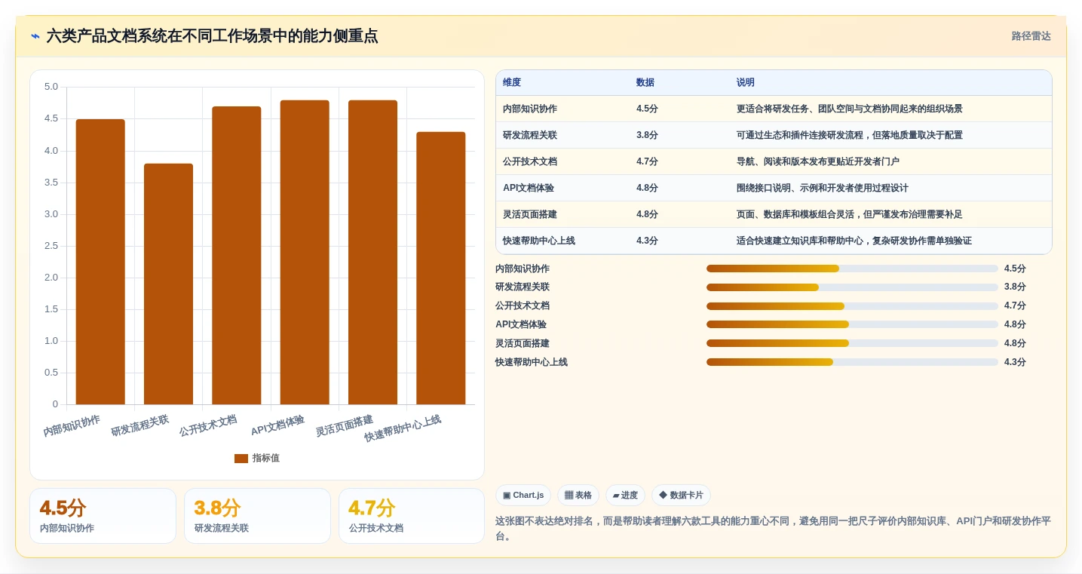Select the API文档体验 table row name
This screenshot has width=1082, height=574.
click(x=529, y=188)
